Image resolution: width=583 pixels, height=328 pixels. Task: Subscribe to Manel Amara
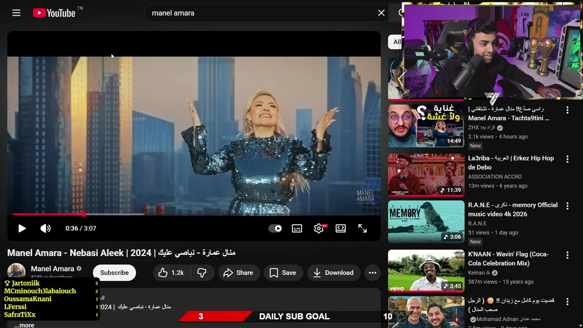(114, 272)
